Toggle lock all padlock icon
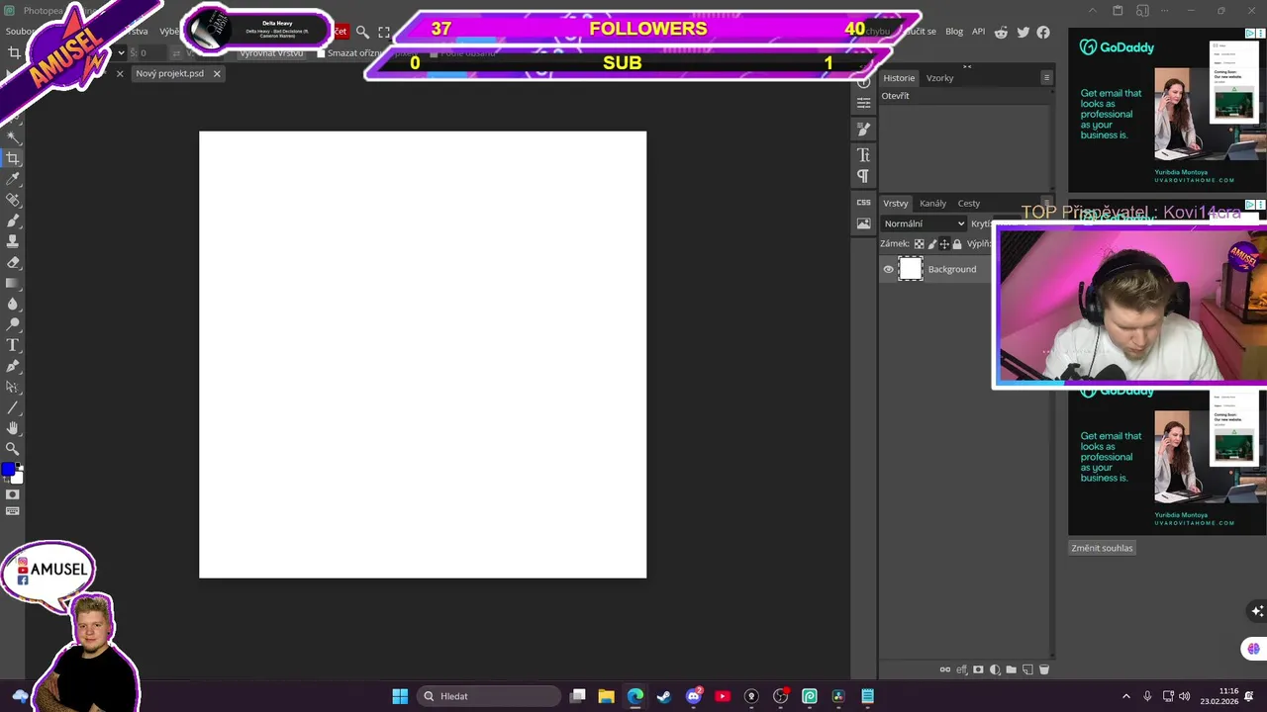This screenshot has height=712, width=1267. pos(957,244)
